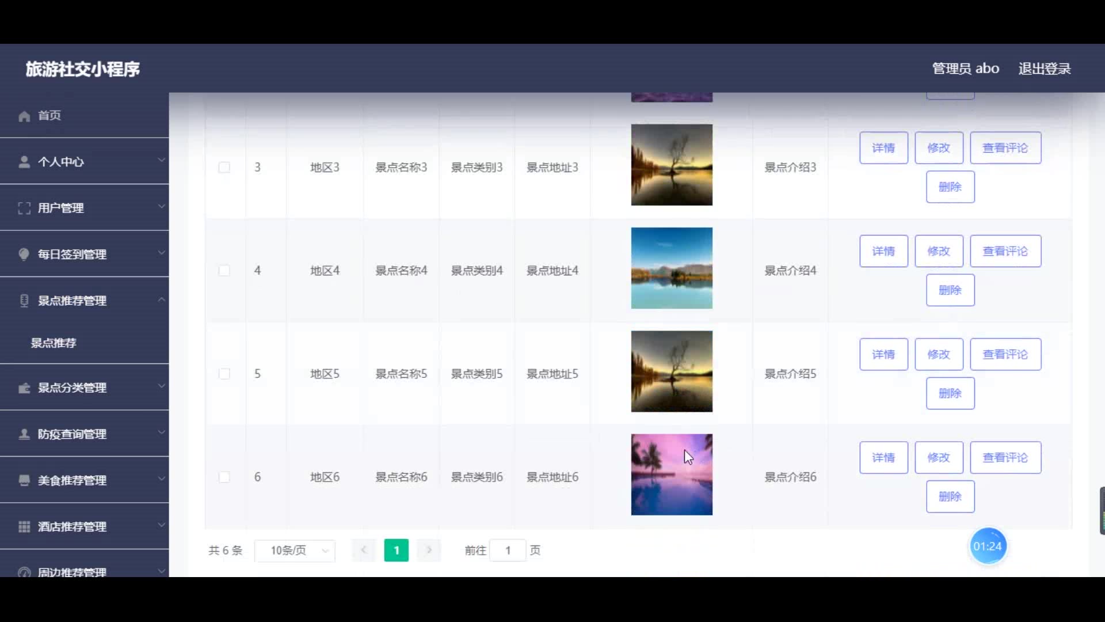Click the 景点介绍4 cell
This screenshot has width=1105, height=622.
[790, 270]
